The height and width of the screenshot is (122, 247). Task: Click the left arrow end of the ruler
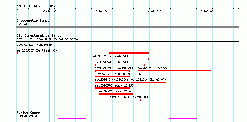(17, 9)
